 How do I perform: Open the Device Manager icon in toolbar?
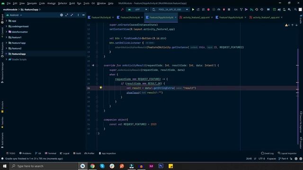tap(284, 9)
